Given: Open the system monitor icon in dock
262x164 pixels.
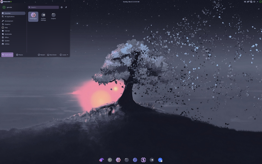Looking at the screenshot, I should point(135,160).
